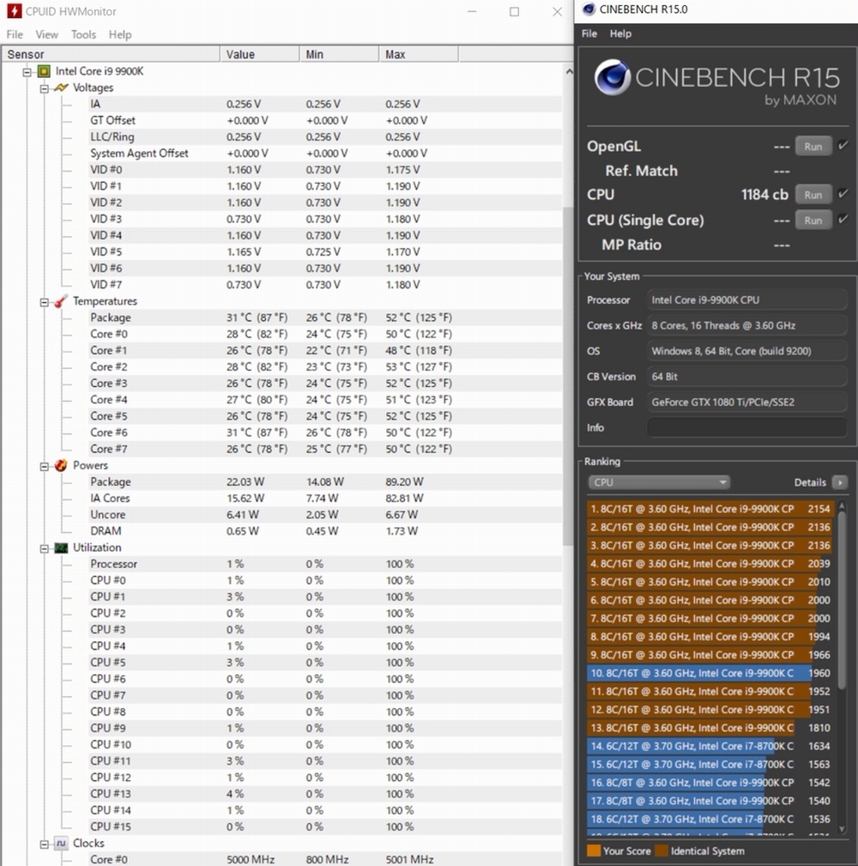Click the HWMonitor vertical scrollbar thumb
The image size is (858, 866).
(x=568, y=376)
